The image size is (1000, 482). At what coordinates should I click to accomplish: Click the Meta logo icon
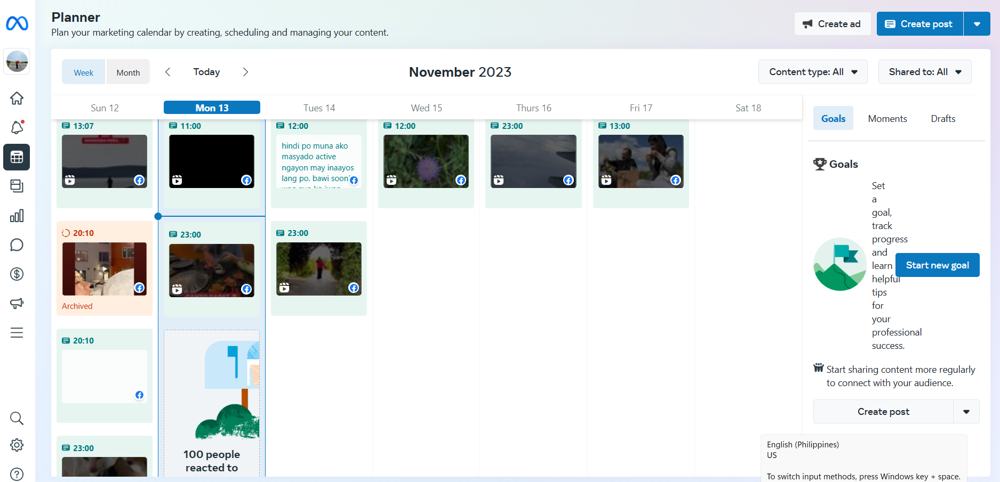point(17,23)
